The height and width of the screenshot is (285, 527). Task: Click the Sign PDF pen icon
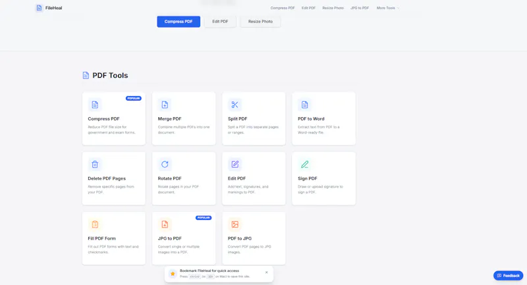tap(304, 165)
